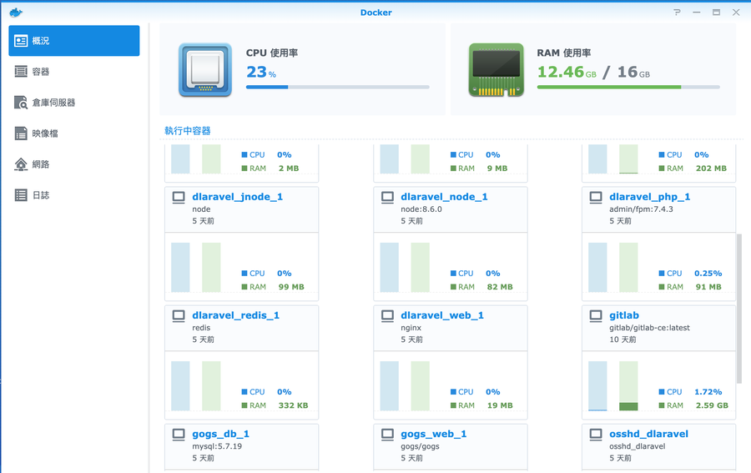Screen dimensions: 751x473
Task: Open the dlaravel_jnode_1 container link
Action: (238, 197)
